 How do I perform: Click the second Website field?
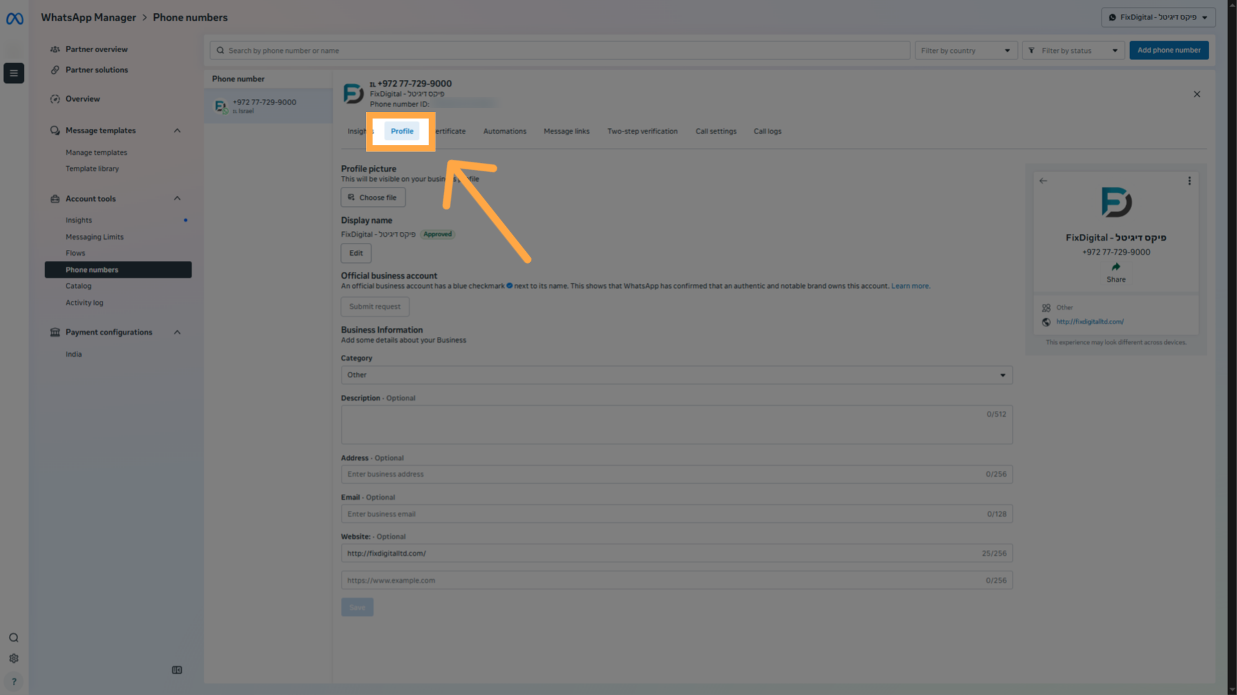click(676, 580)
